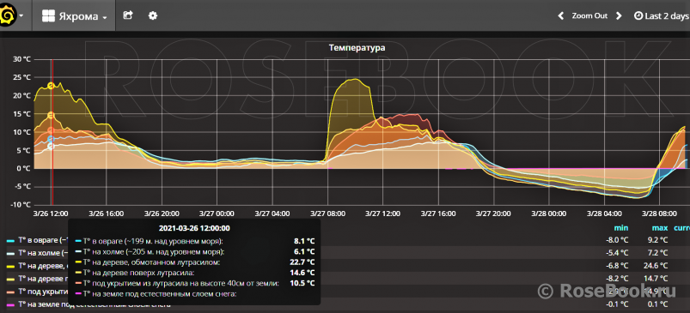Click the -10 °C y-axis label
The image size is (690, 313).
(20, 205)
